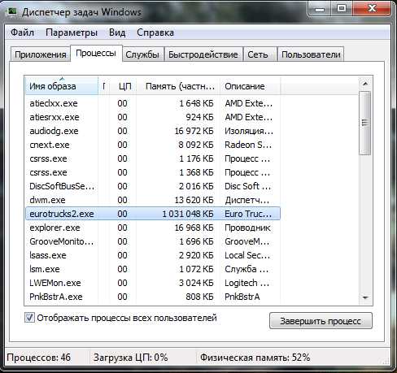Select the lsass.exe process

click(x=152, y=255)
